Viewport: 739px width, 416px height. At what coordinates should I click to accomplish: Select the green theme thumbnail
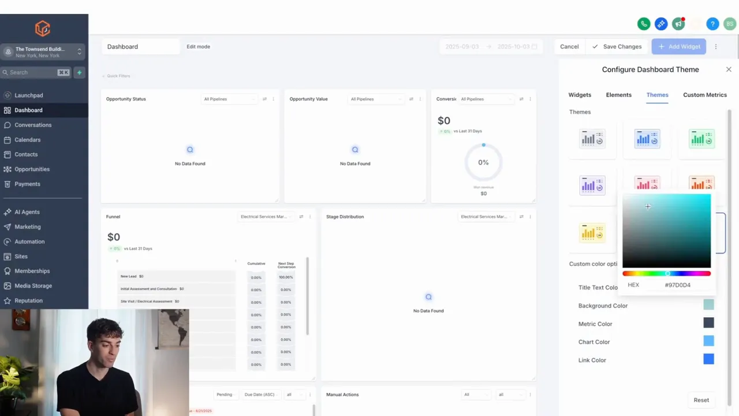pyautogui.click(x=701, y=139)
